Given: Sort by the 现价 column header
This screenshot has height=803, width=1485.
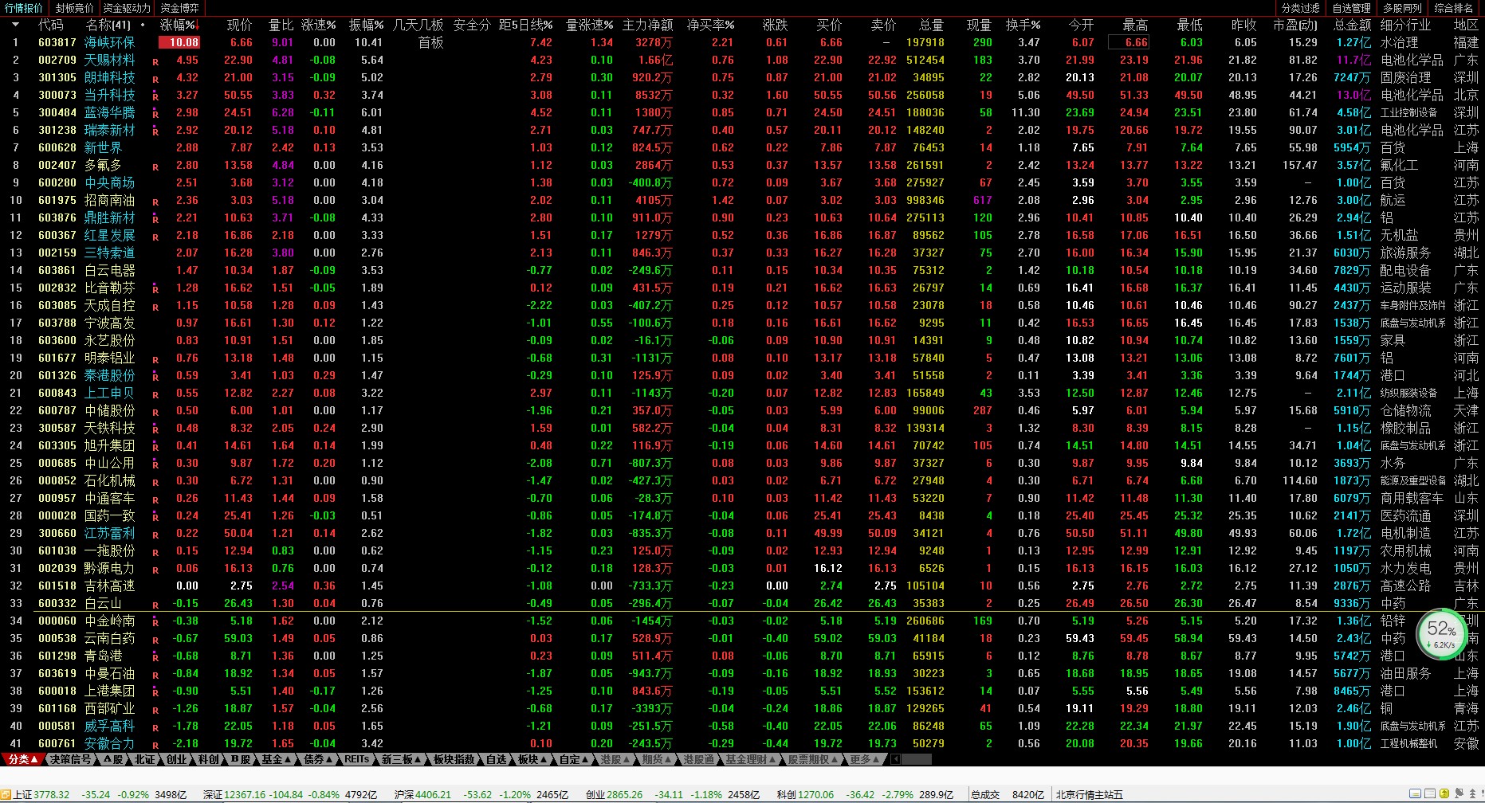Looking at the screenshot, I should click(x=239, y=25).
